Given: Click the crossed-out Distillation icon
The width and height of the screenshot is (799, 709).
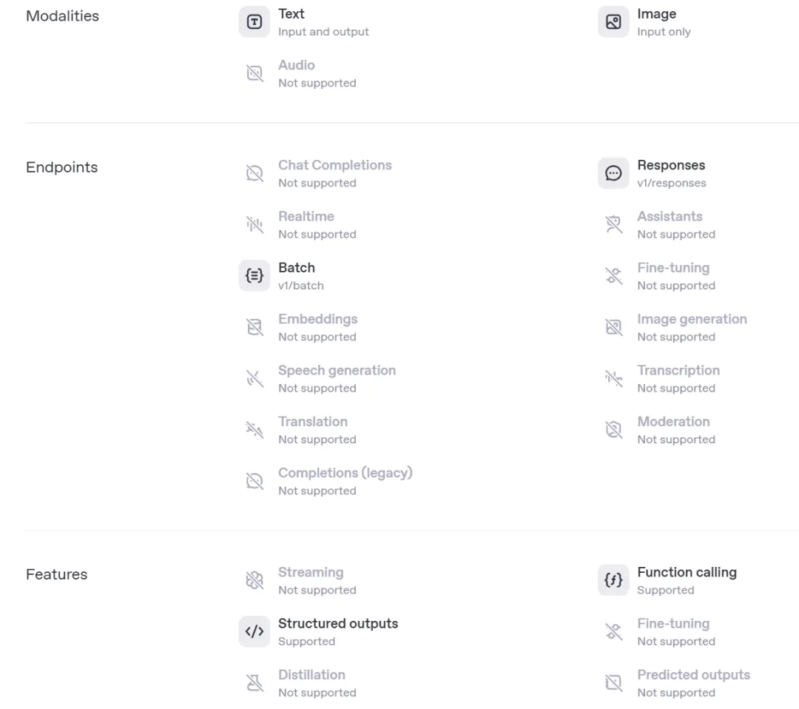Looking at the screenshot, I should (254, 682).
